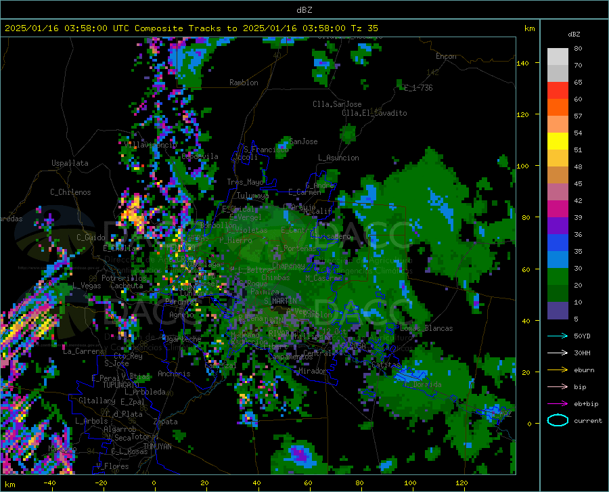Click the 'L_Asuncion' map label
Screen dimensions: 609x492
(x=338, y=158)
